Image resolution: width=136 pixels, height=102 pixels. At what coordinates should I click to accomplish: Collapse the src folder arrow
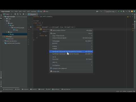5,21
